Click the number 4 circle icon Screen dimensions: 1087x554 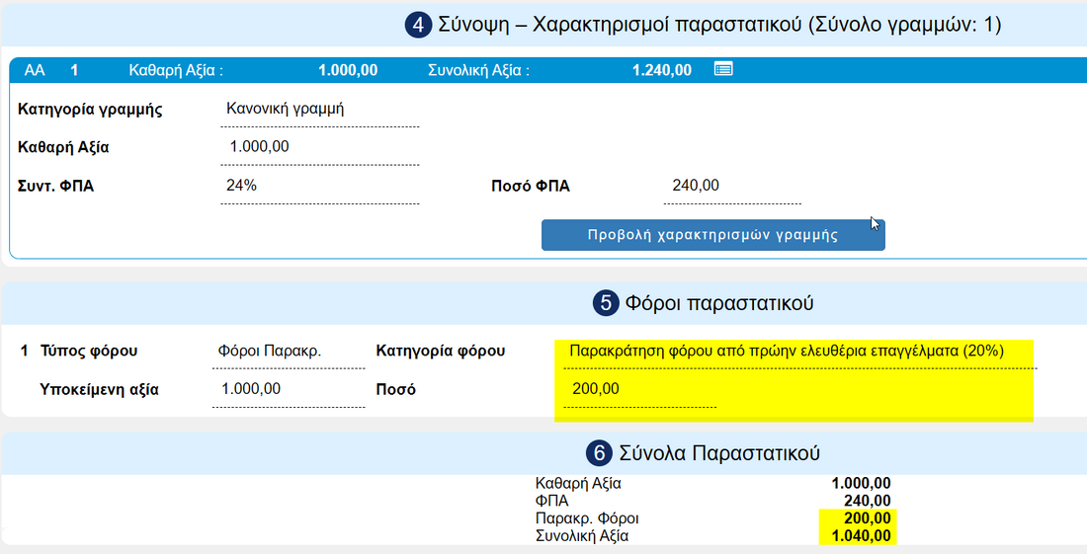click(x=418, y=26)
